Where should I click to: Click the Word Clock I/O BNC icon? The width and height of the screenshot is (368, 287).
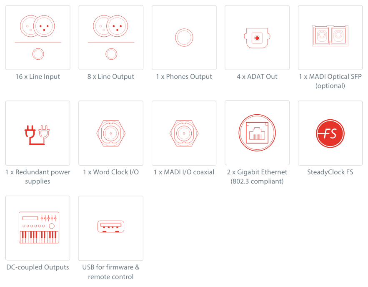coord(111,133)
